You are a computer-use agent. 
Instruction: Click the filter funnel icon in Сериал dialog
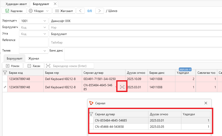(x=91, y=114)
